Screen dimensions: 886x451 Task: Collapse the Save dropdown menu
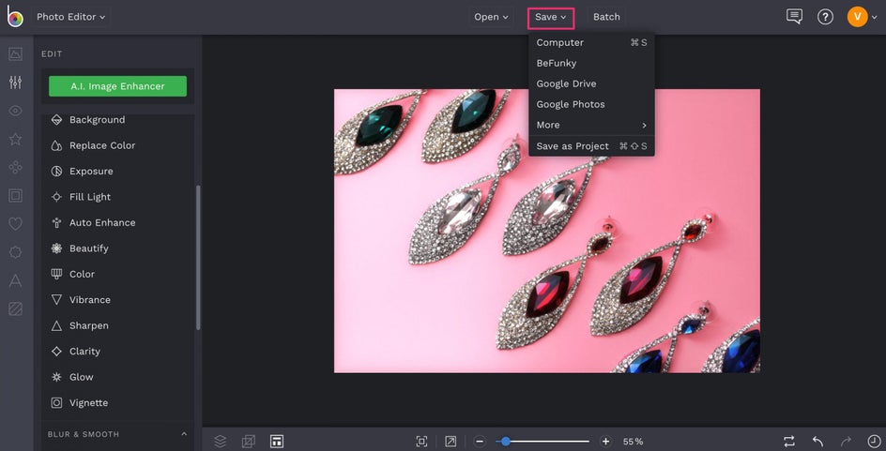tap(551, 18)
